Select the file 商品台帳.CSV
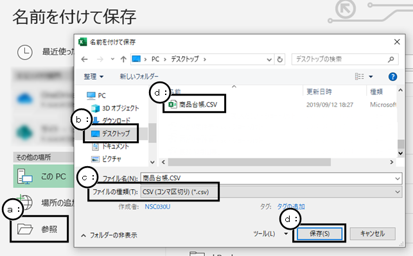 193,105
